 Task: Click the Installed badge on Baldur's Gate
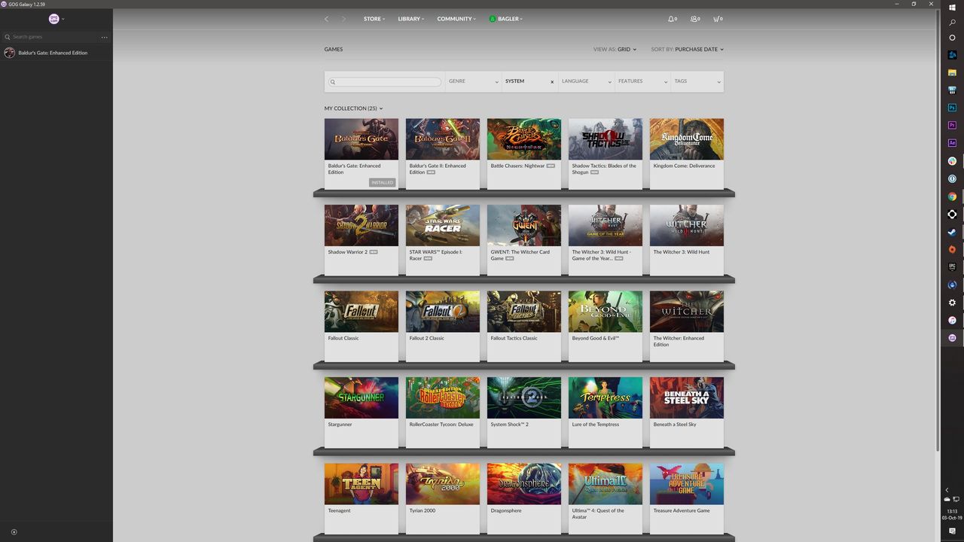(383, 182)
